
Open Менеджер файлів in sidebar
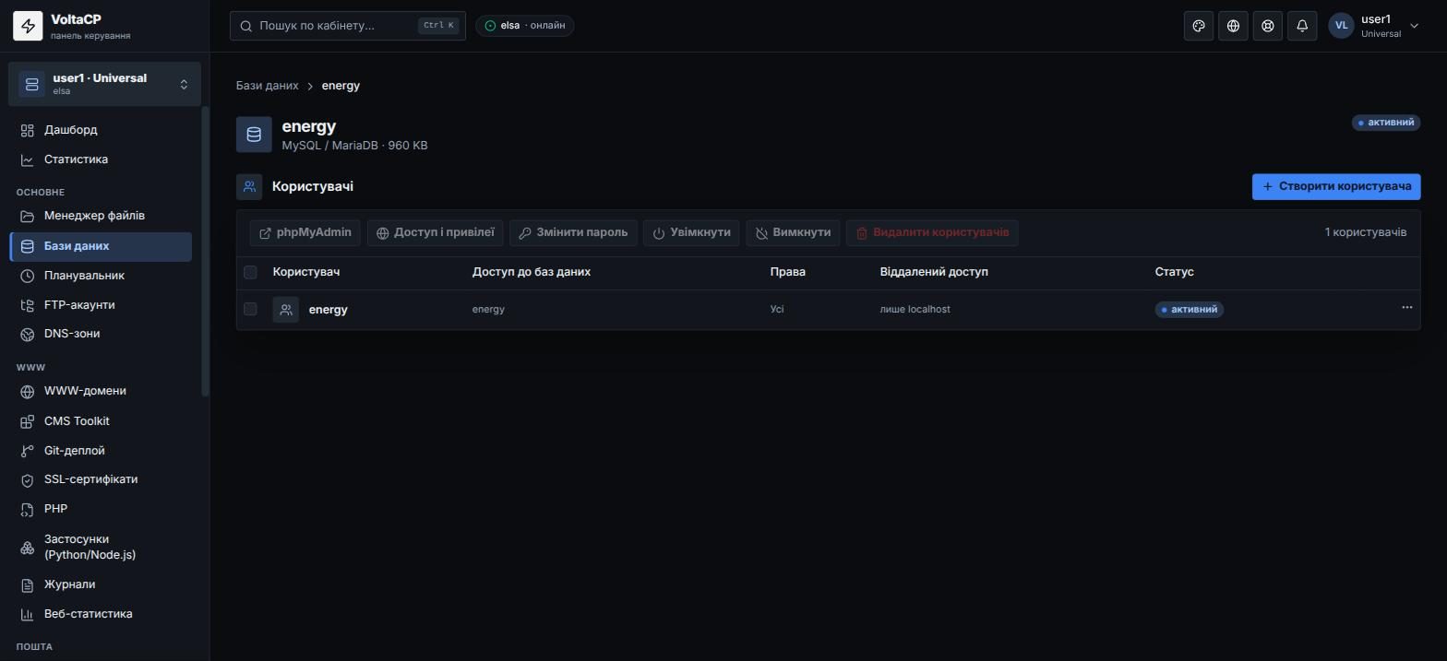tap(102, 216)
